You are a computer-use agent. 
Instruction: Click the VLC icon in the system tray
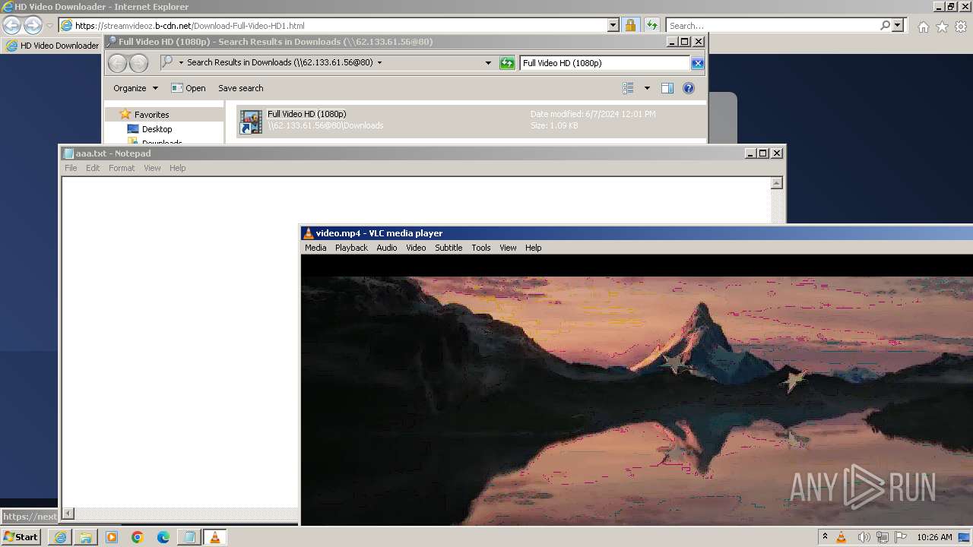click(841, 537)
